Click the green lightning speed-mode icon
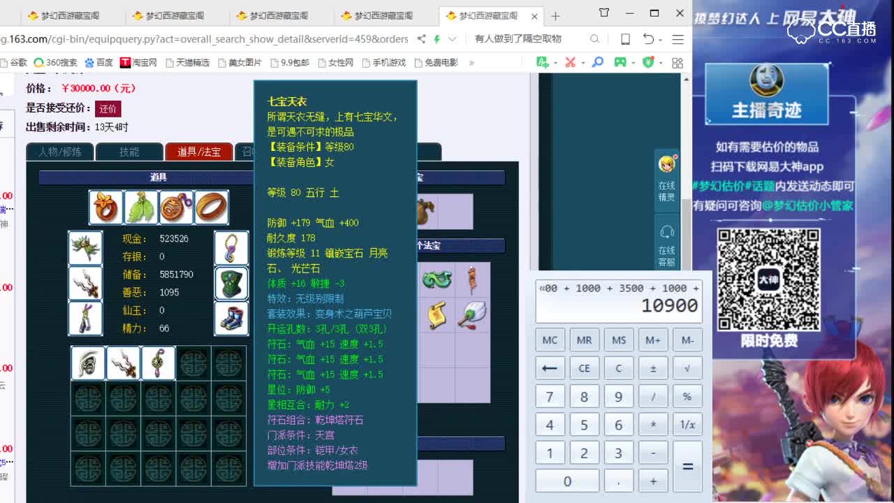 437,39
